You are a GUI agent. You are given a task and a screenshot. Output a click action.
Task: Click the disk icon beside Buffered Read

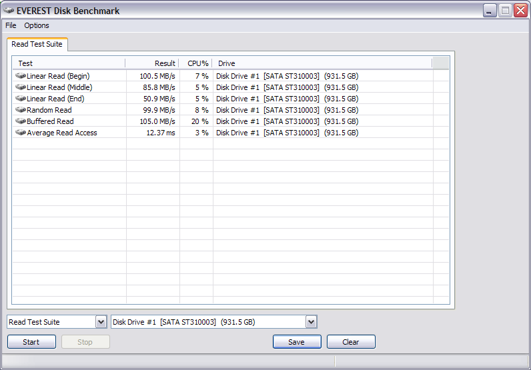coord(21,121)
